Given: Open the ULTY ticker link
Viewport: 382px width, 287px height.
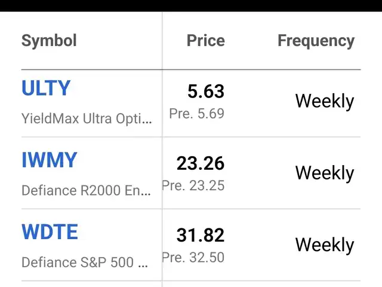Looking at the screenshot, I should tap(46, 88).
